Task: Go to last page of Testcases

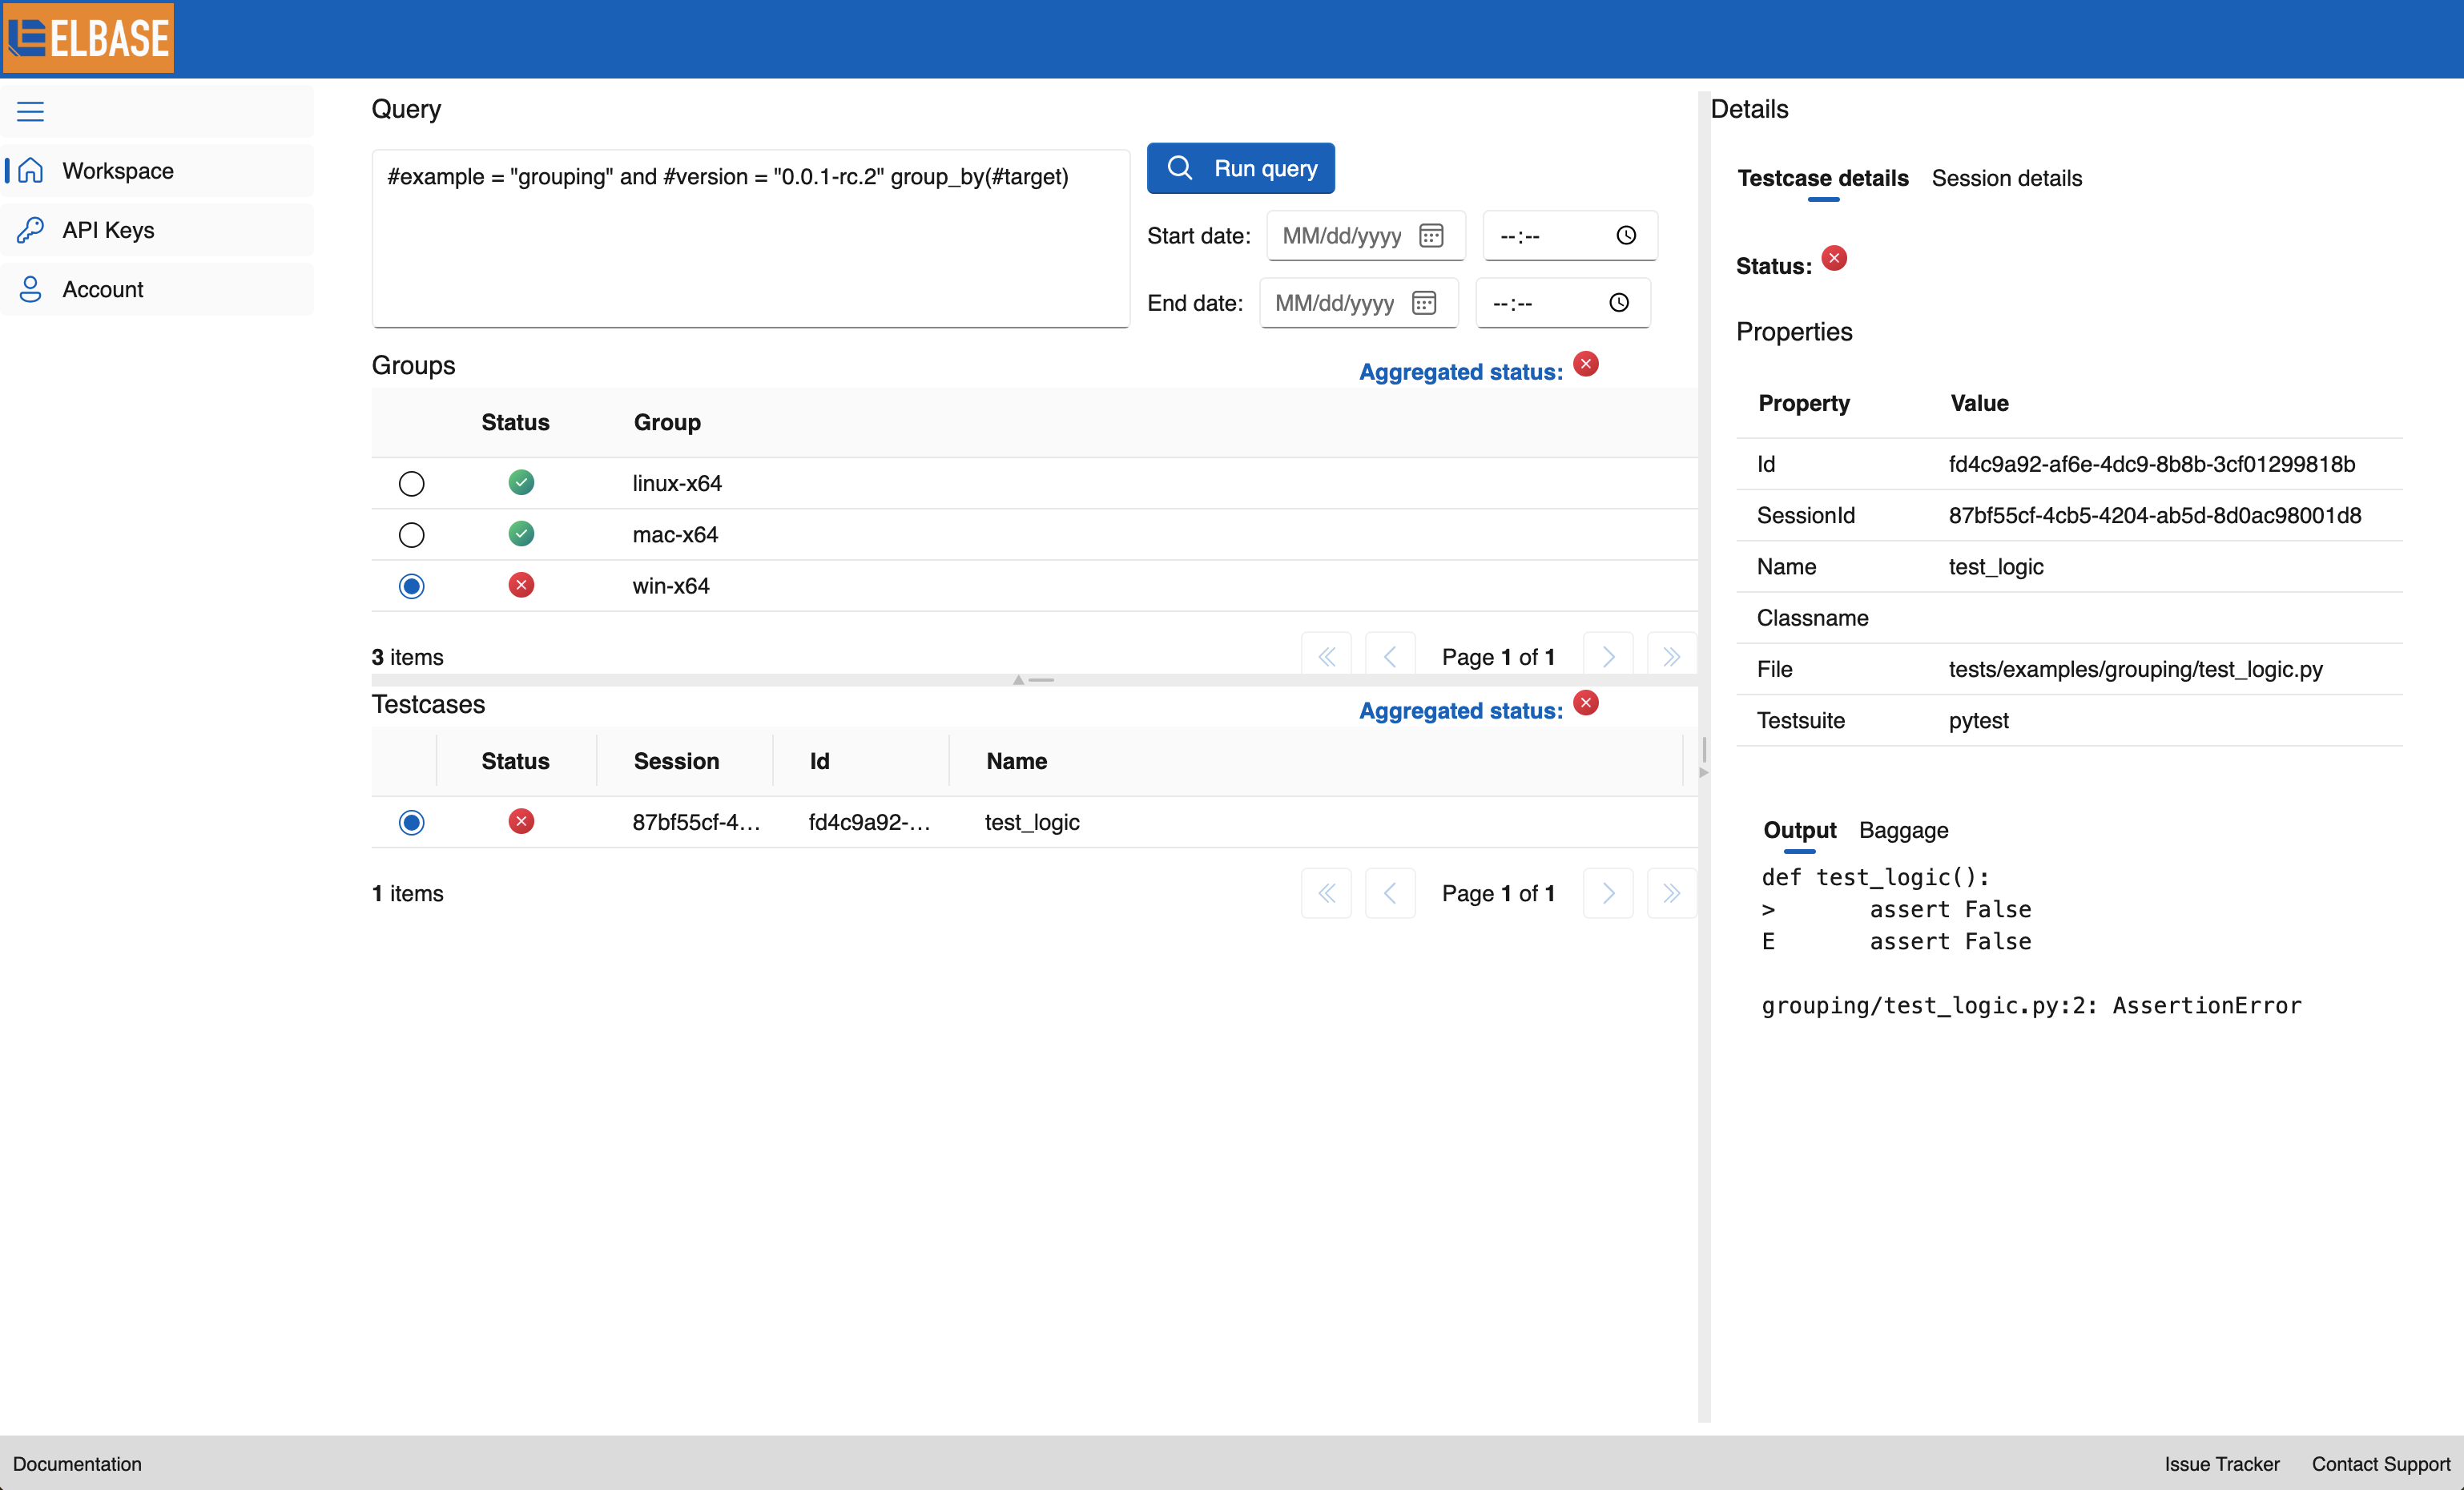Action: (1671, 893)
